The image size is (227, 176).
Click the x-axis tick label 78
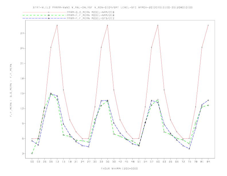[195, 162]
